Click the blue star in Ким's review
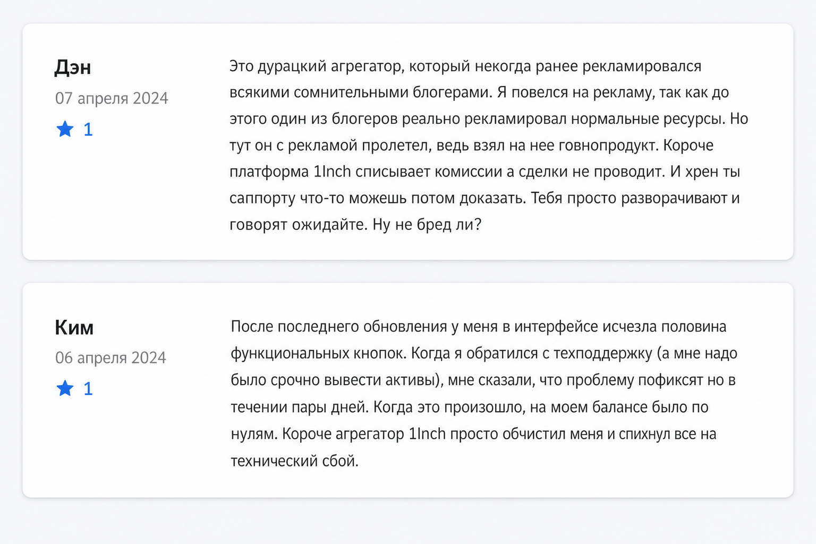The height and width of the screenshot is (544, 816). click(x=65, y=388)
